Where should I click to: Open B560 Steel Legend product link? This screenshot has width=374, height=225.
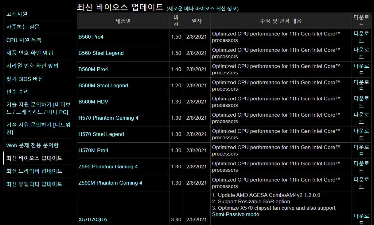coord(101,53)
